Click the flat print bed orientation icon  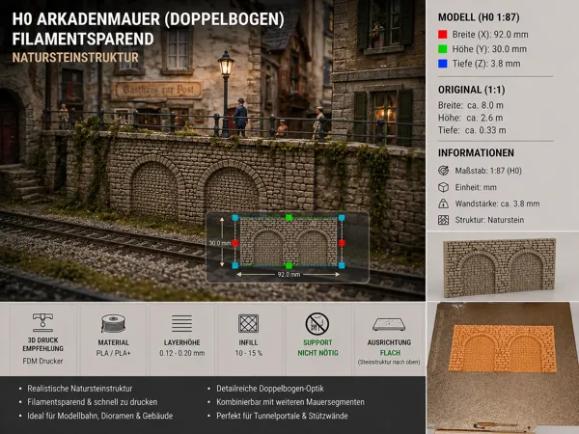(x=389, y=324)
